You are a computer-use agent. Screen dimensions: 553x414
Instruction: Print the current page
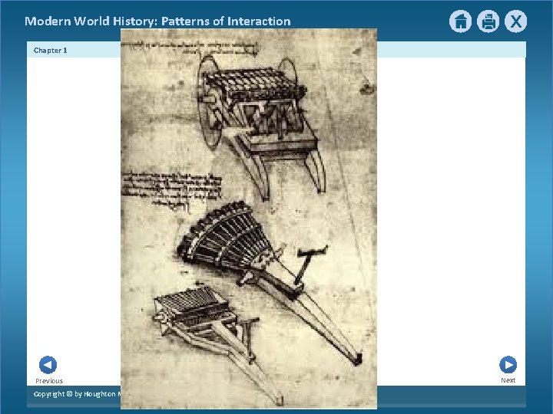[488, 21]
